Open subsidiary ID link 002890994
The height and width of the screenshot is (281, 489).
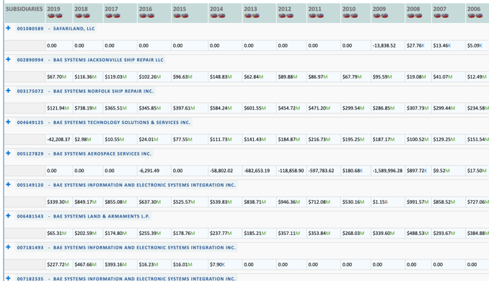[30, 60]
